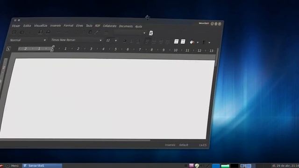Open the Eines menu
Screen dimensions: 299x168
point(79,26)
